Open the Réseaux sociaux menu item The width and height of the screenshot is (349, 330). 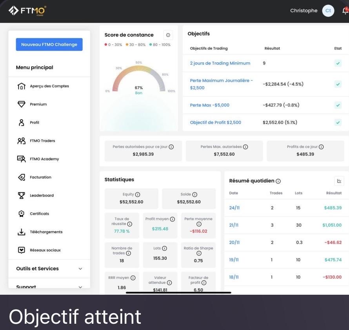point(49,250)
